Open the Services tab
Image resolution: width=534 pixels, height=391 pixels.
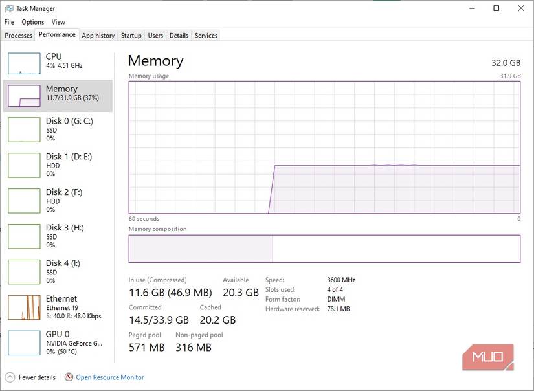click(206, 36)
